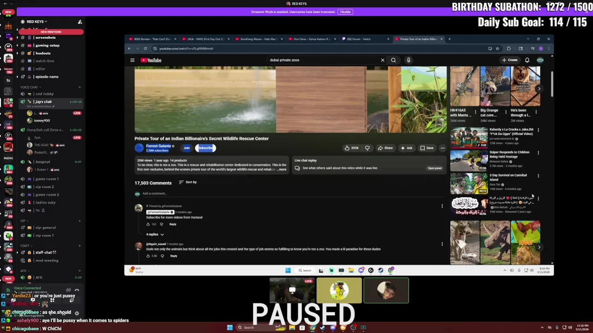Open Chrome extensions puzzle icon
The image size is (593, 333).
(x=509, y=49)
